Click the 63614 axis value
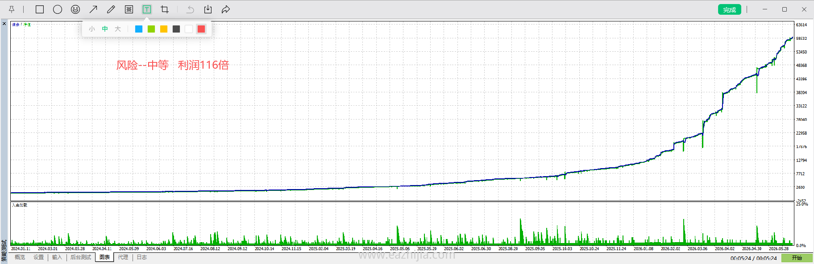Image resolution: width=814 pixels, height=264 pixels. pyautogui.click(x=802, y=25)
